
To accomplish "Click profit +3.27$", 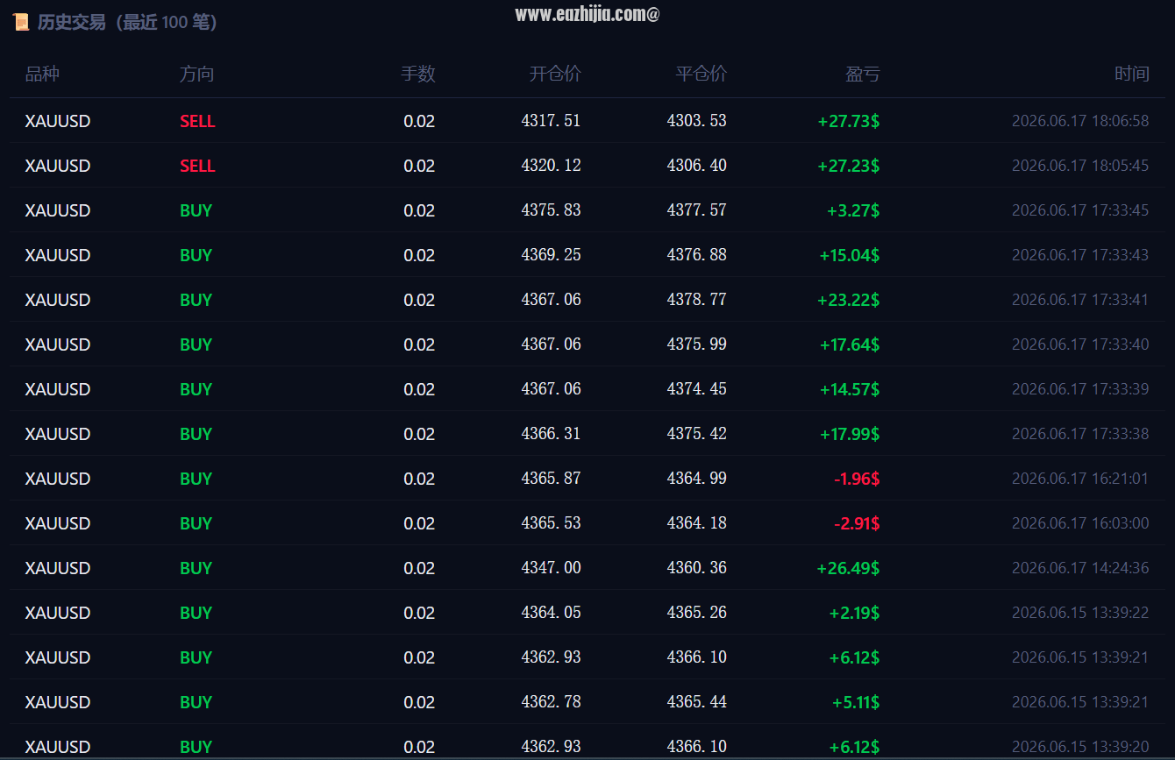I will (x=853, y=210).
